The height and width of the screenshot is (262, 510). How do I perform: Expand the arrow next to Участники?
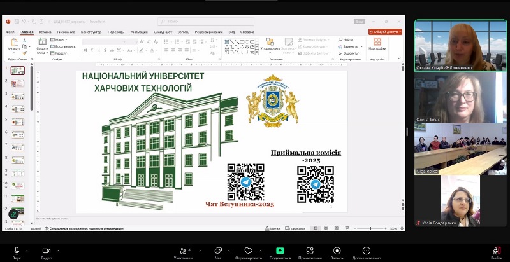[x=200, y=251]
